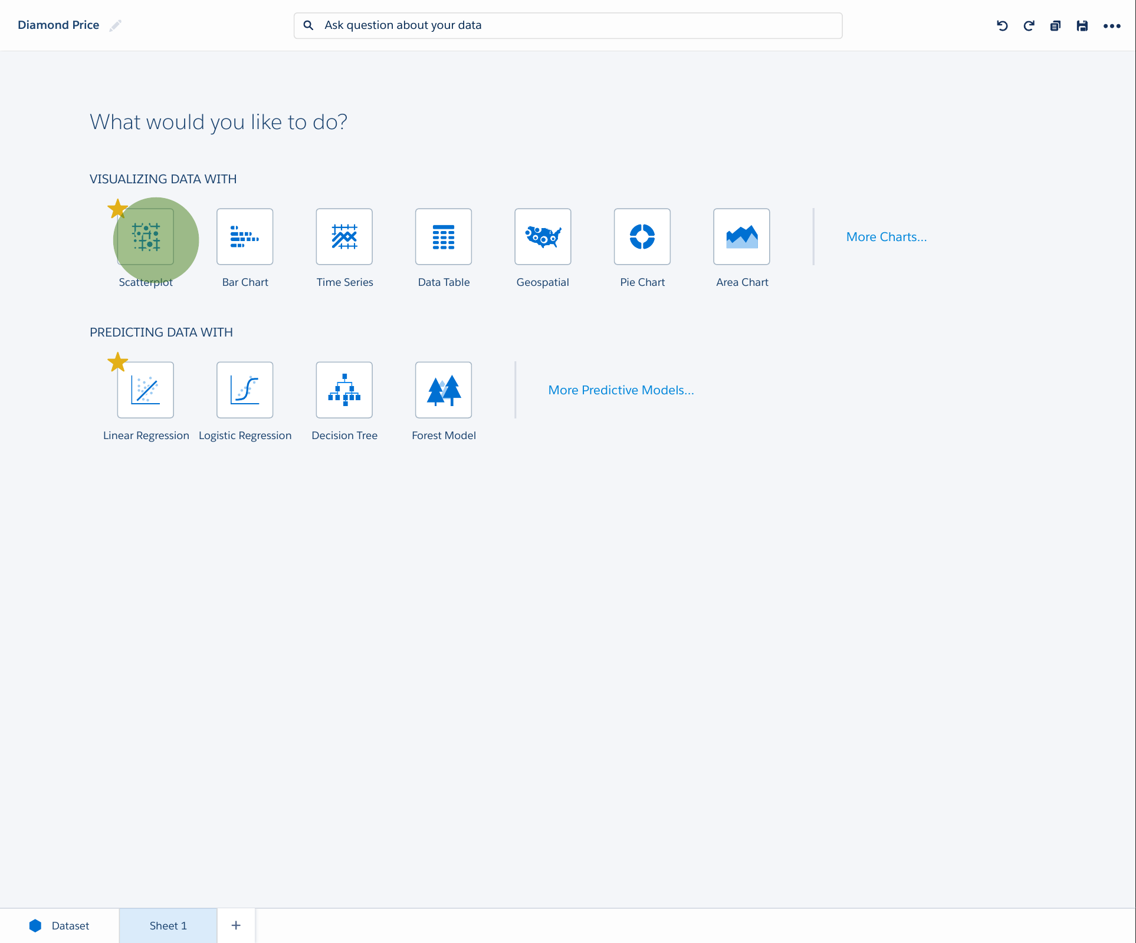Select the Geospatial map chart

543,237
